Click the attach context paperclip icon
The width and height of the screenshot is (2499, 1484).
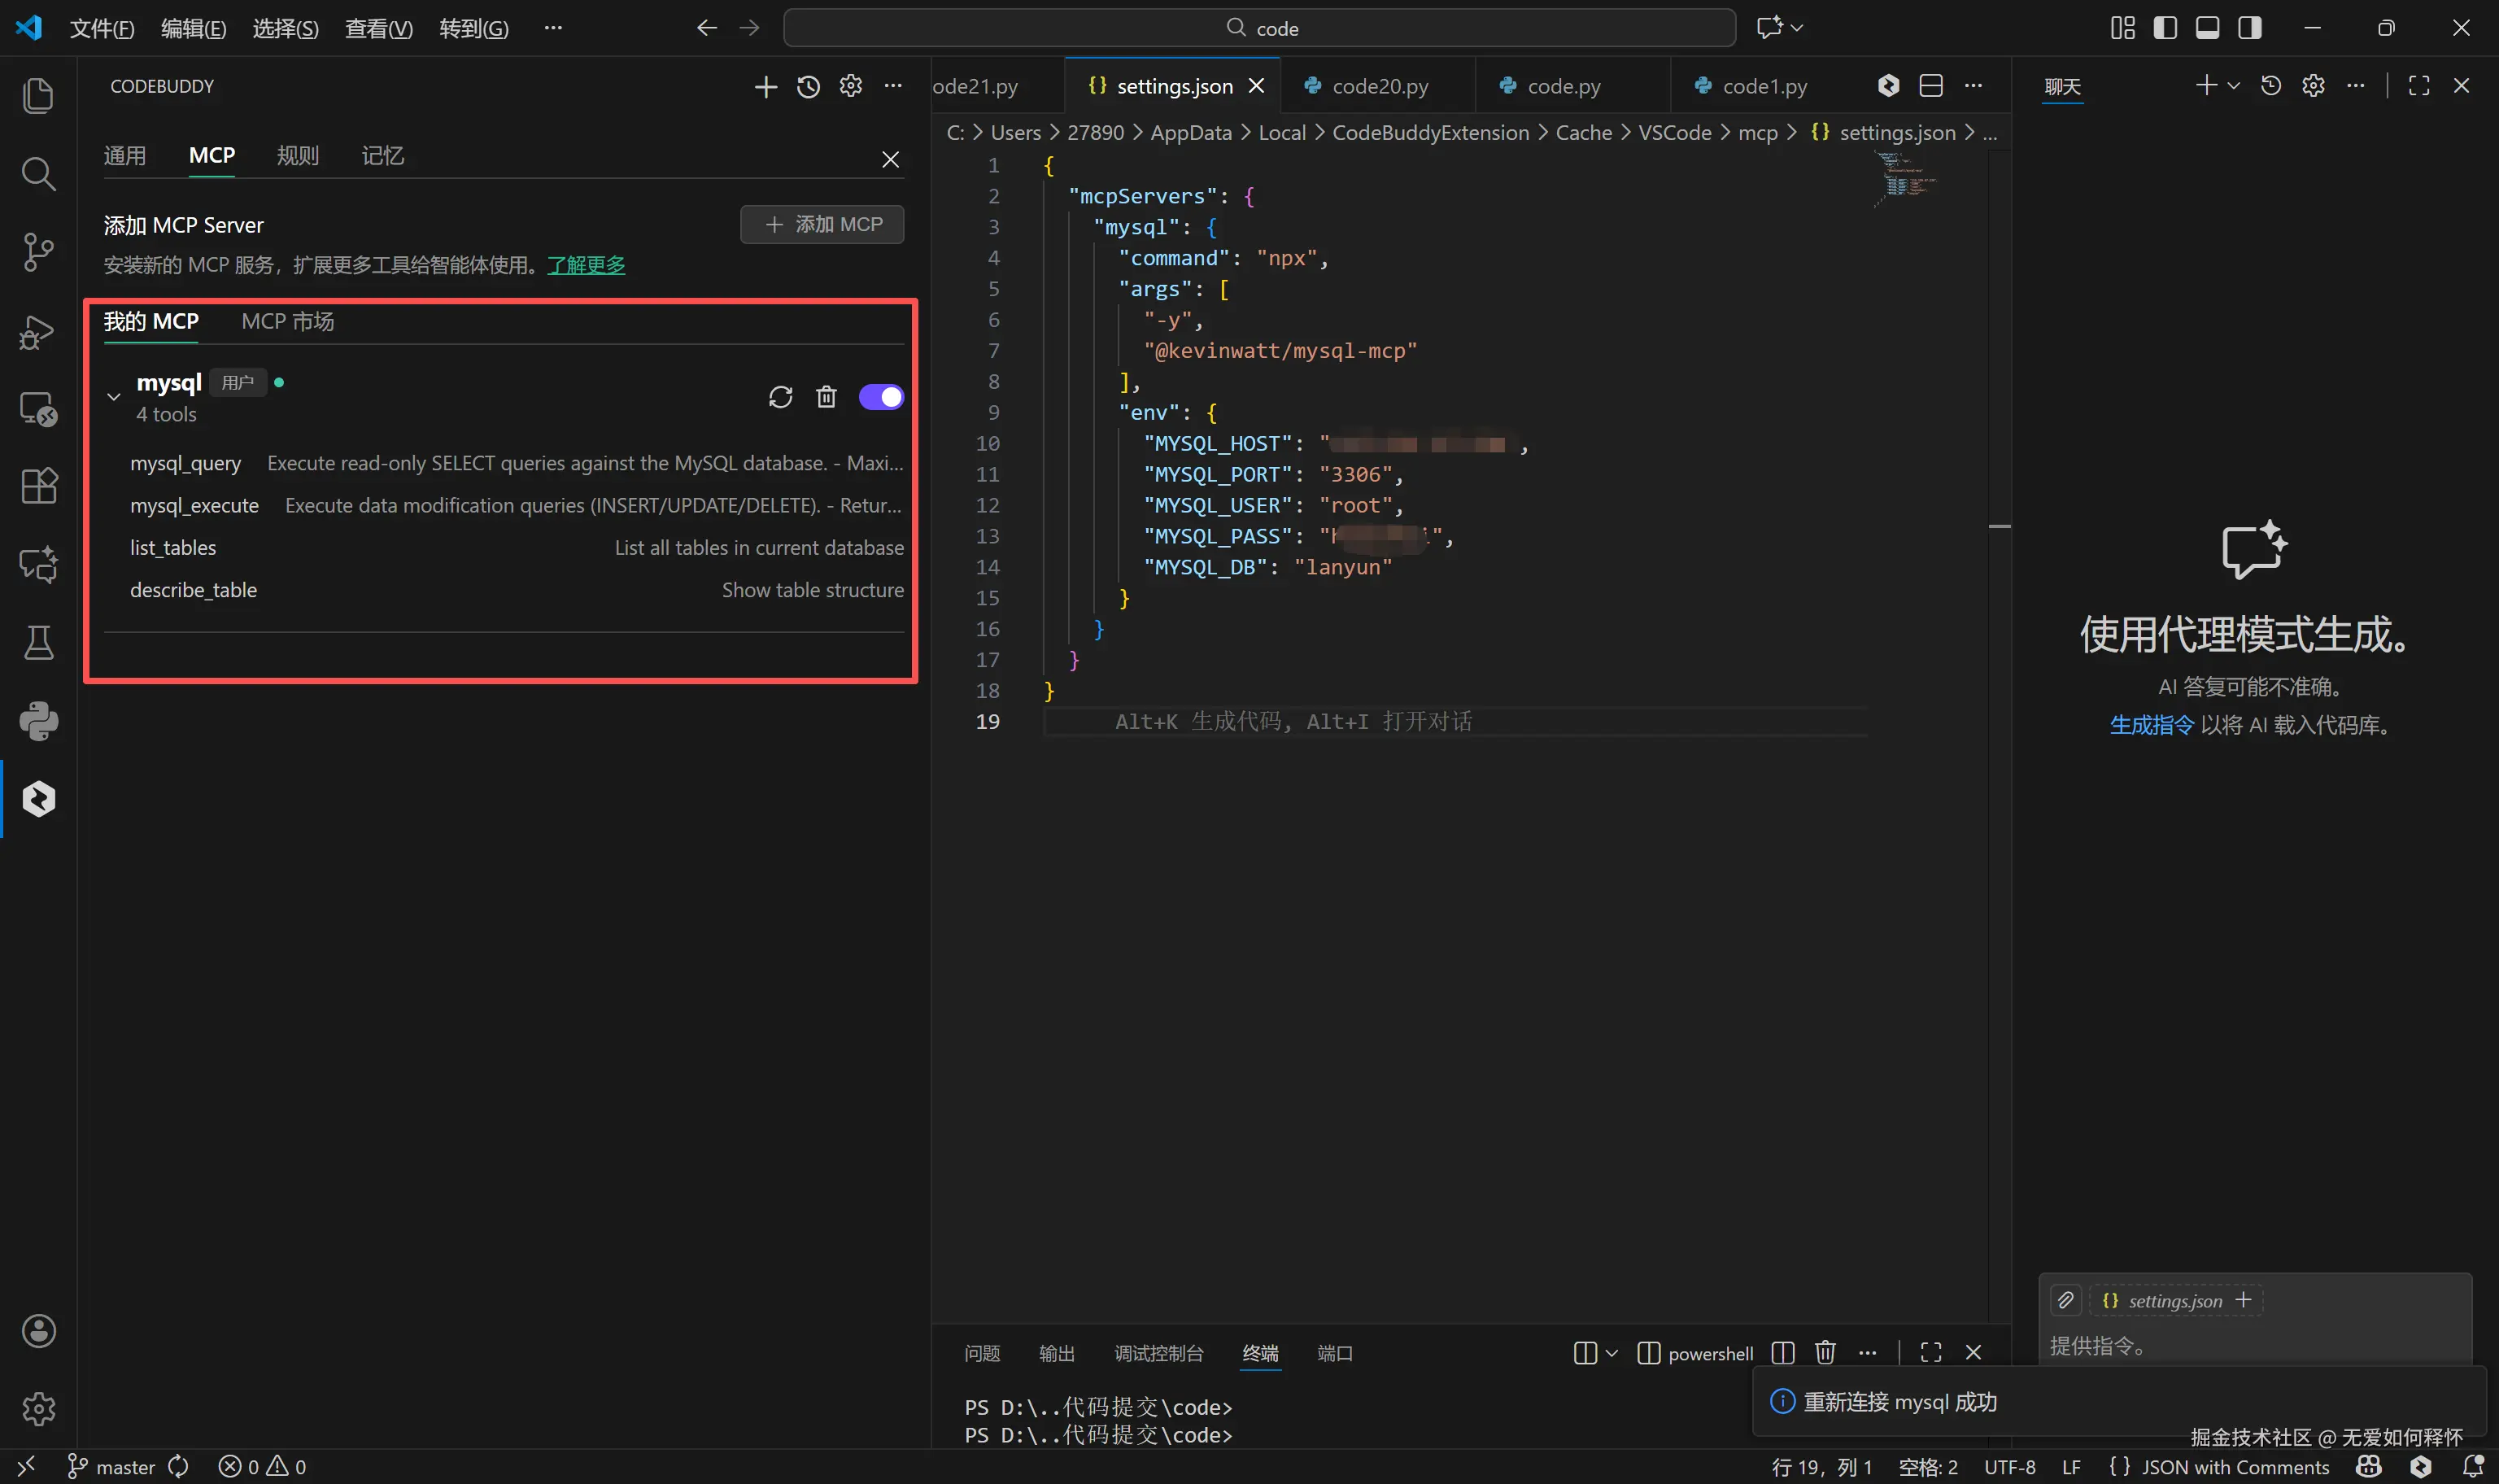pos(2065,1300)
